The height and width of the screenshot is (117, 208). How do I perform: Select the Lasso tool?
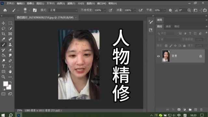pos(3,28)
